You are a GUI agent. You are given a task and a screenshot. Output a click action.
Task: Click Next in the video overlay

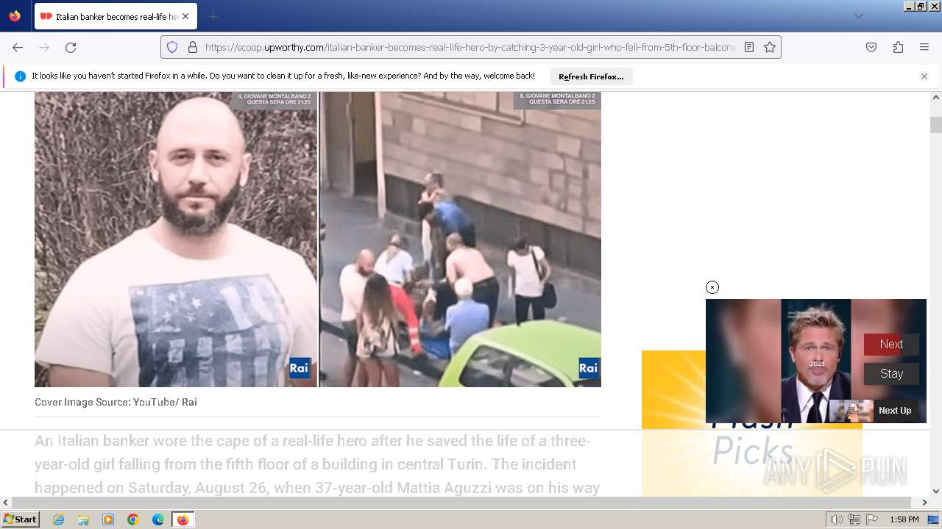click(x=891, y=345)
